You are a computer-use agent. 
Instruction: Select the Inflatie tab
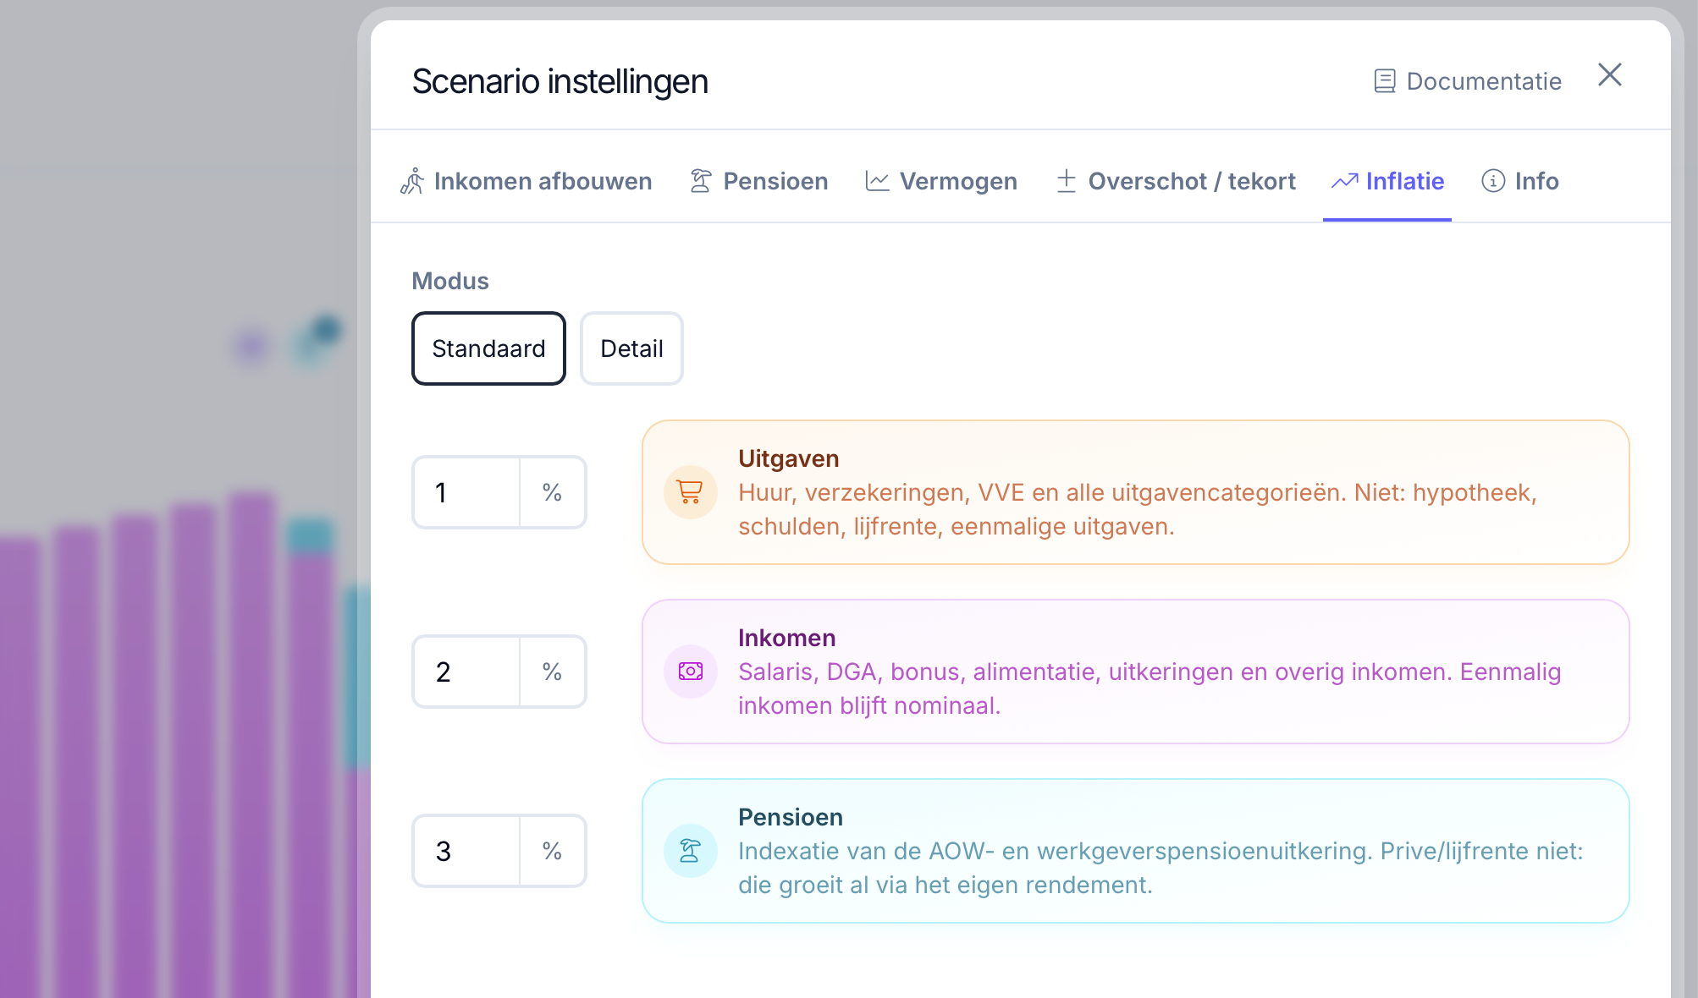pos(1387,181)
